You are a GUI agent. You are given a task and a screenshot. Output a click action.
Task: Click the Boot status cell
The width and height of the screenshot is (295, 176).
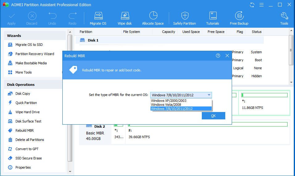click(x=258, y=60)
